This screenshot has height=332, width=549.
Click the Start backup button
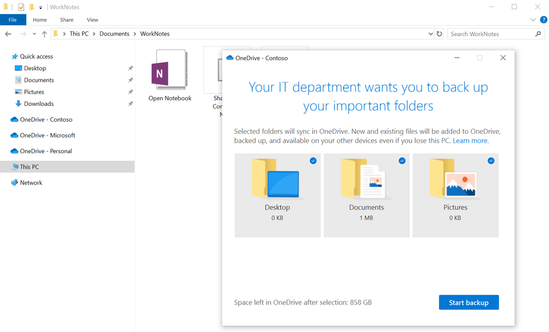tap(468, 303)
